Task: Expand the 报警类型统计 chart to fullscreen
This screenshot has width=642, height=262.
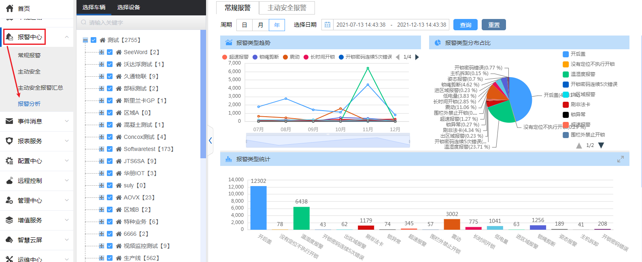Action: (620, 159)
